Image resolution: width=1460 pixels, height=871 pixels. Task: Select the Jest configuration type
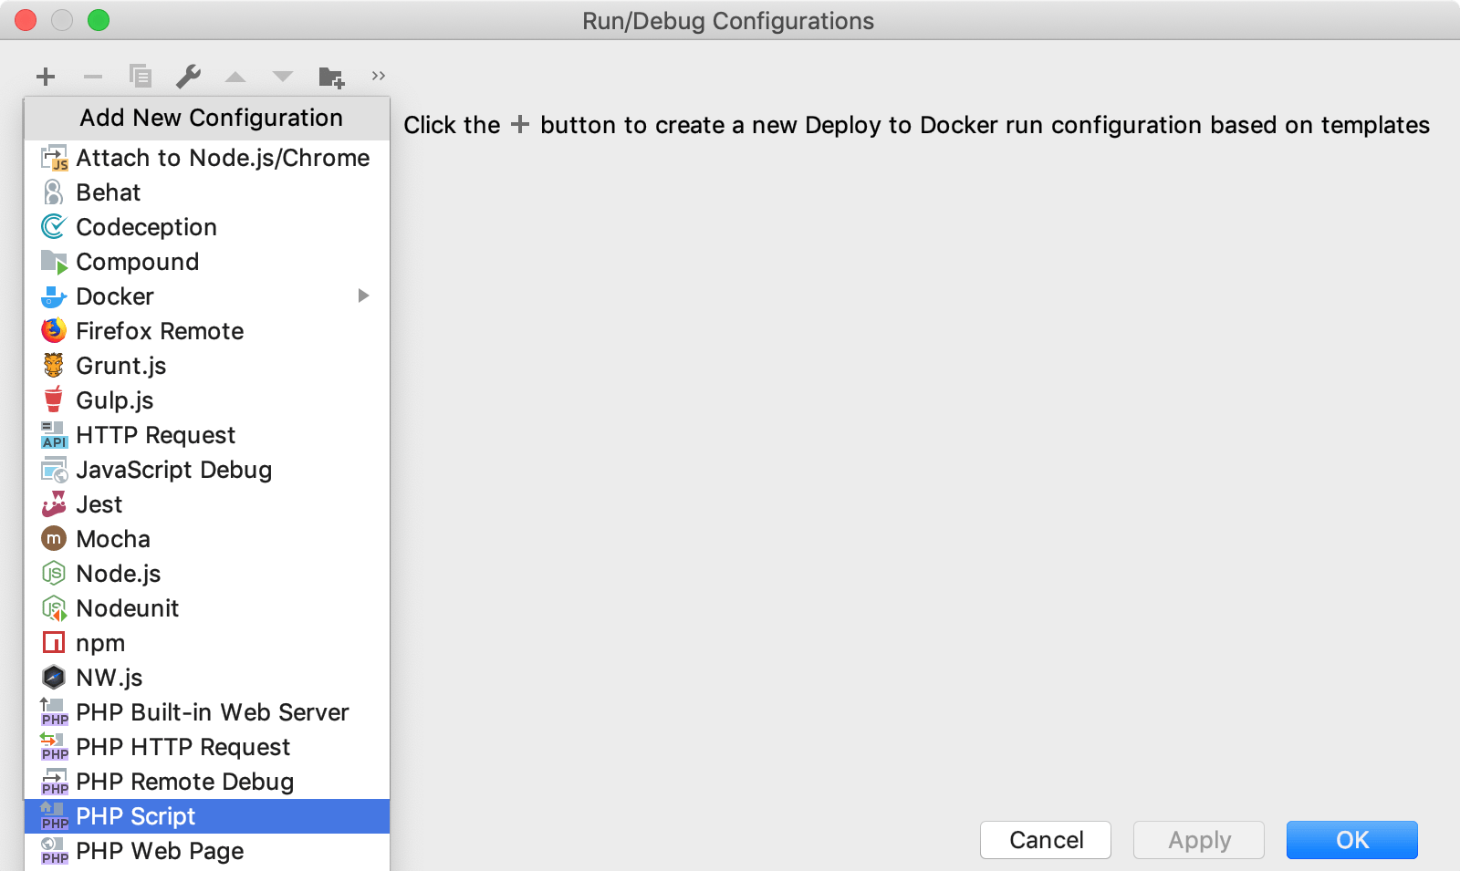pos(99,503)
